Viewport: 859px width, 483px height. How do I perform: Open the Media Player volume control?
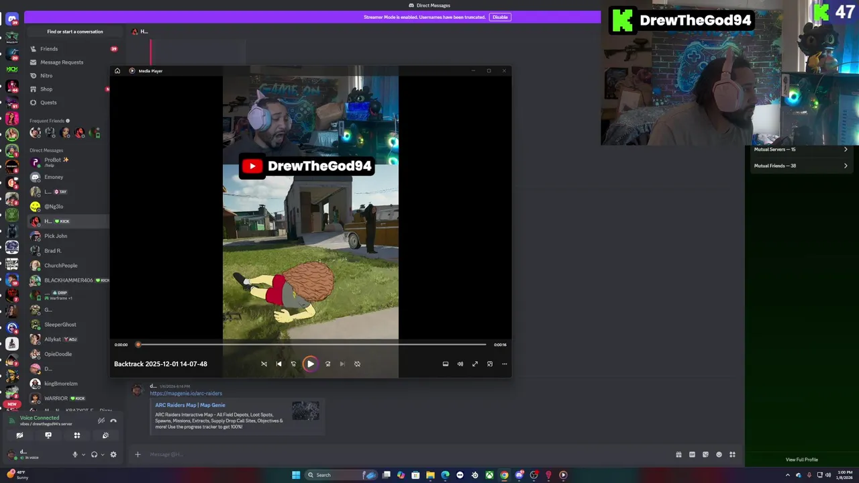[x=460, y=364]
